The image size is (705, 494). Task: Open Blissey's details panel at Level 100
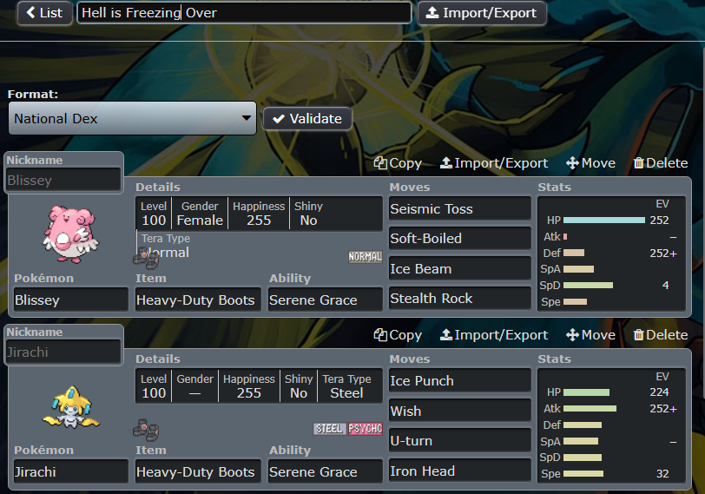click(154, 214)
